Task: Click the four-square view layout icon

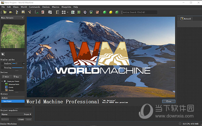Action: (x=64, y=12)
